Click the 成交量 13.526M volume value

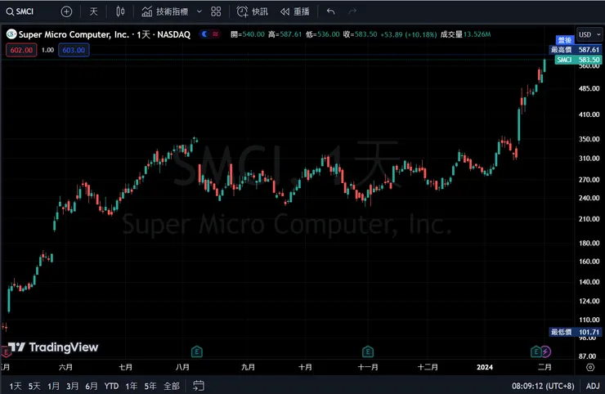[x=465, y=34]
